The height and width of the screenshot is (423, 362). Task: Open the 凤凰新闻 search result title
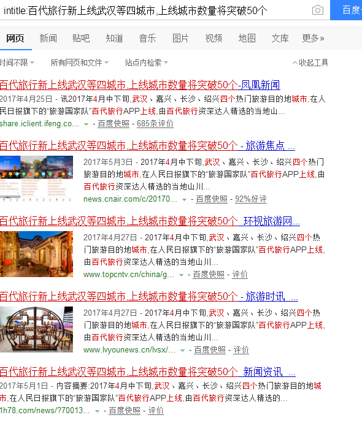(140, 85)
